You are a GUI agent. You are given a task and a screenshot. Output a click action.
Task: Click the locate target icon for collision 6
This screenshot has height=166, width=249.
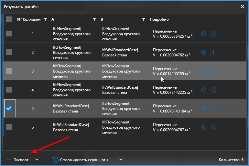coord(204,127)
